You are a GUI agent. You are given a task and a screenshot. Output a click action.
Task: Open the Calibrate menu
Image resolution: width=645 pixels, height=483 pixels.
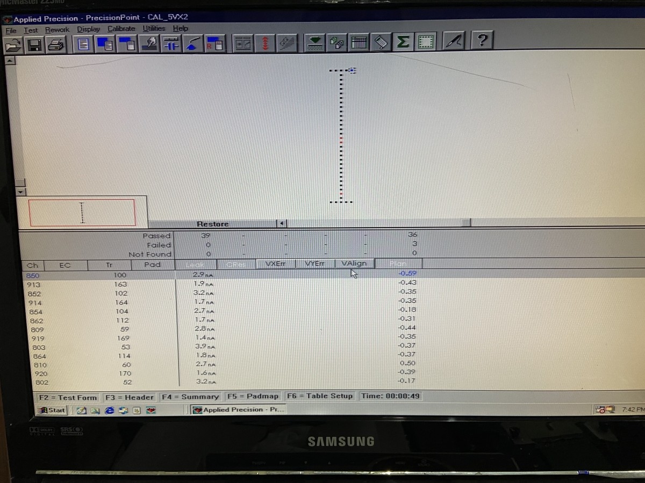point(121,29)
